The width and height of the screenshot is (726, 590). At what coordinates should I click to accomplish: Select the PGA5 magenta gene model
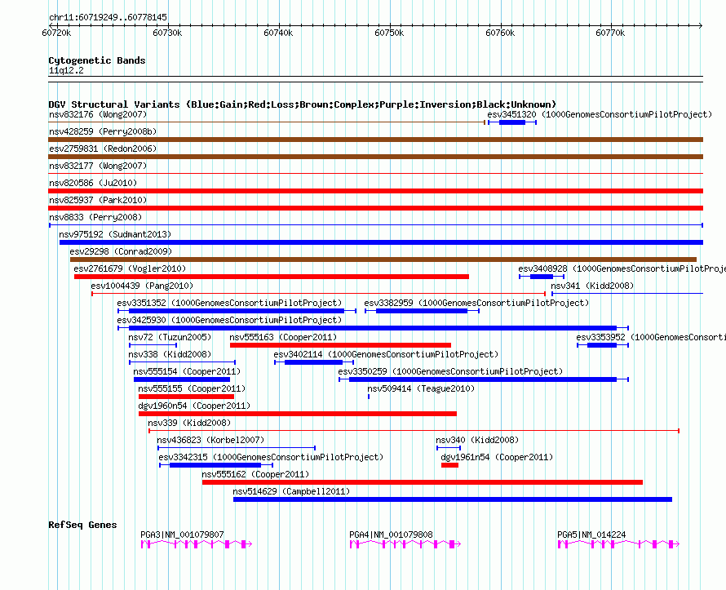coord(618,544)
